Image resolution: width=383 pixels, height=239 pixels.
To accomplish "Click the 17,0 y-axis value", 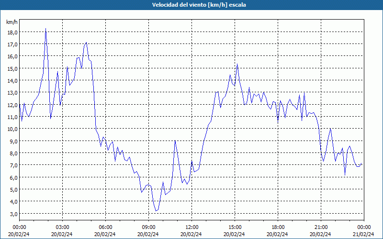I will (x=12, y=44).
